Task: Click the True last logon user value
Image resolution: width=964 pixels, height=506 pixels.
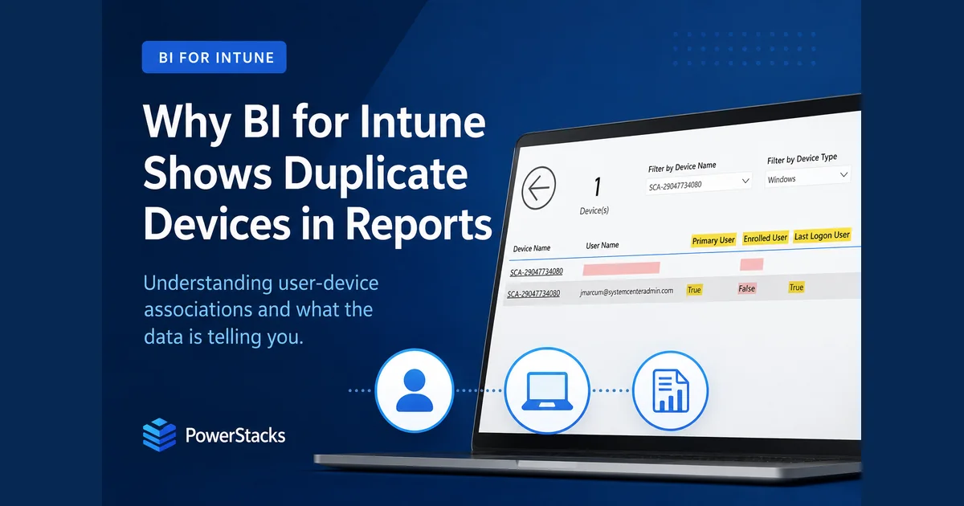Action: (x=796, y=288)
